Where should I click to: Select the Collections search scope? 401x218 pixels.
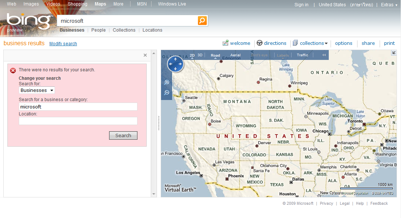[124, 30]
